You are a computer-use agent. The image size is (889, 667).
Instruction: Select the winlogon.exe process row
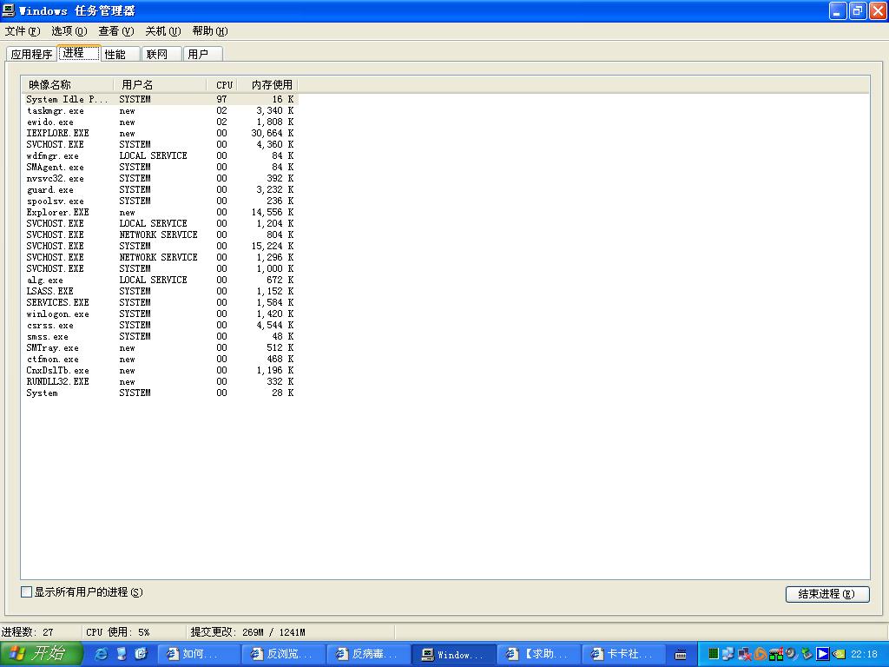(160, 314)
